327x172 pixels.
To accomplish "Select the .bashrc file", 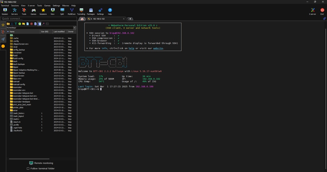I will pos(41,119).
